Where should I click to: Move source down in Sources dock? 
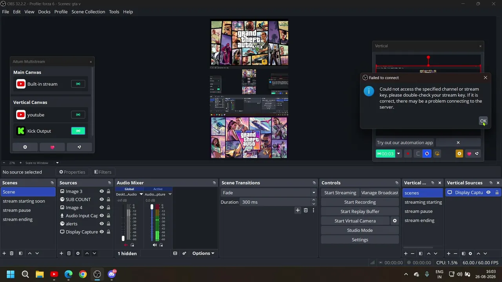pyautogui.click(x=94, y=253)
